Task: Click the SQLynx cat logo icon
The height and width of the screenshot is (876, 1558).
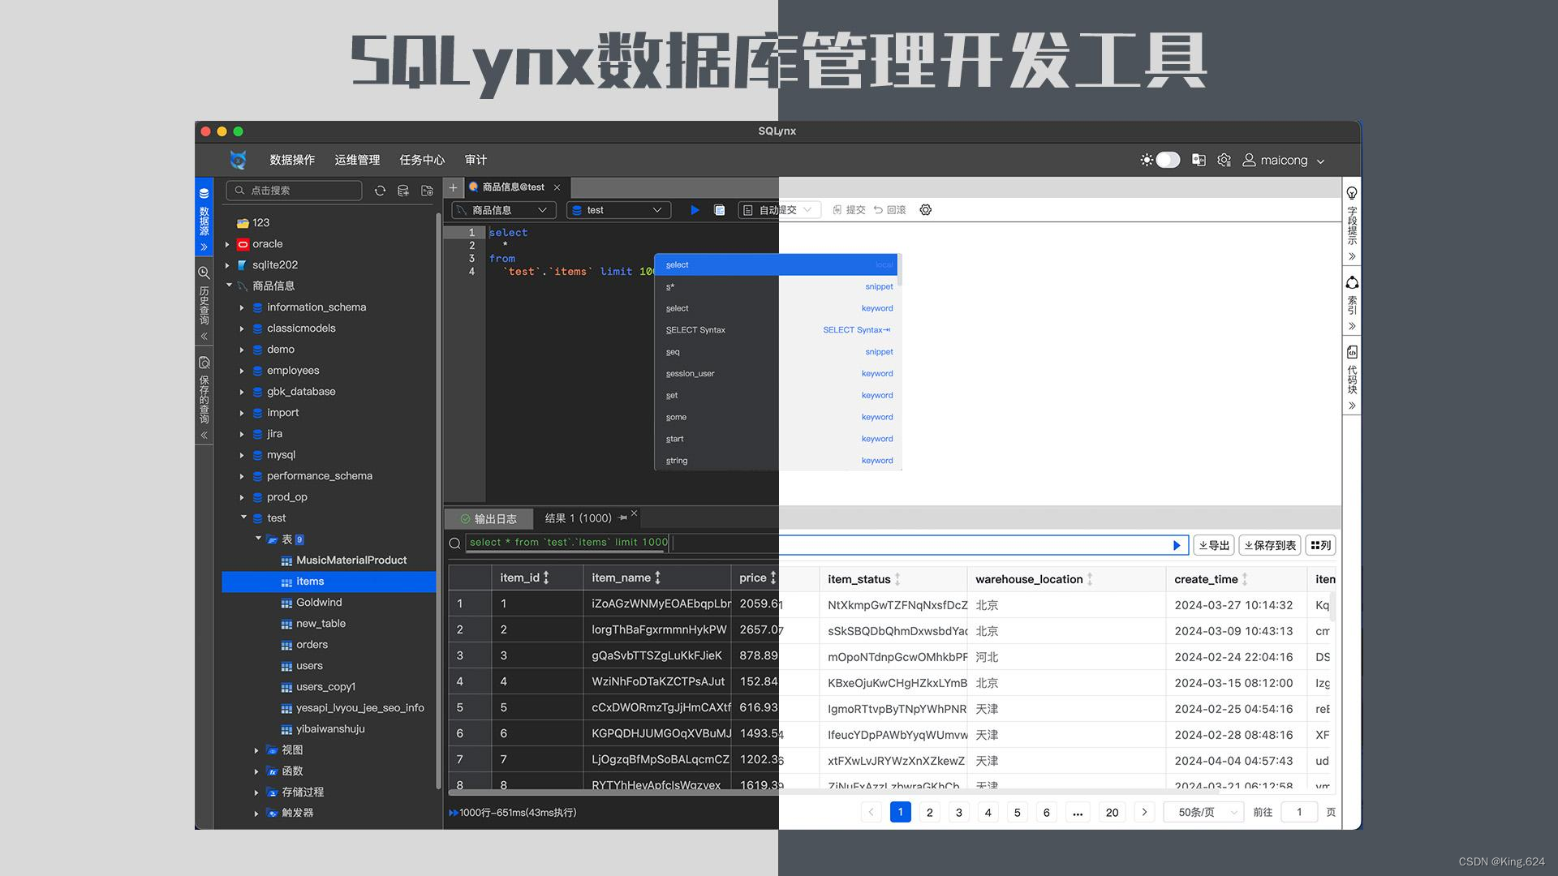Action: [x=238, y=160]
